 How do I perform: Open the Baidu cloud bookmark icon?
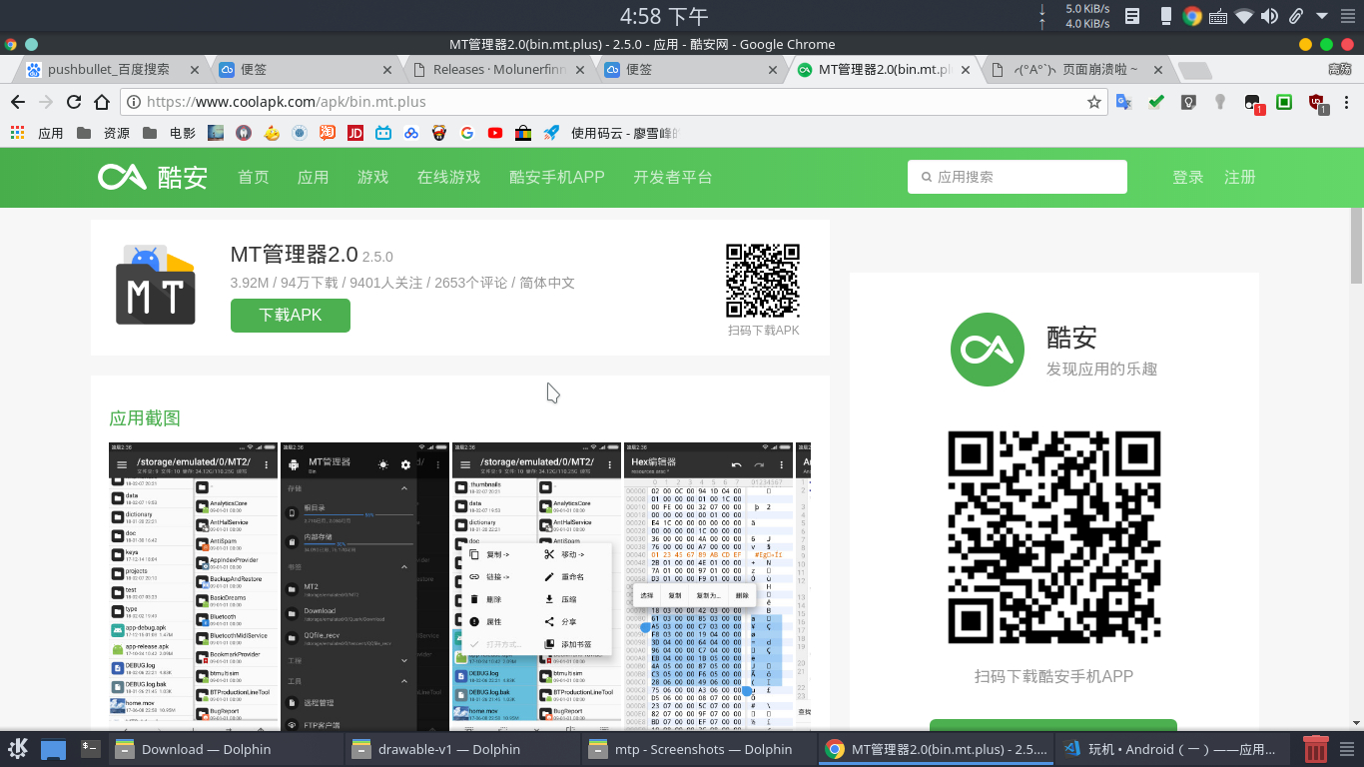click(x=410, y=133)
